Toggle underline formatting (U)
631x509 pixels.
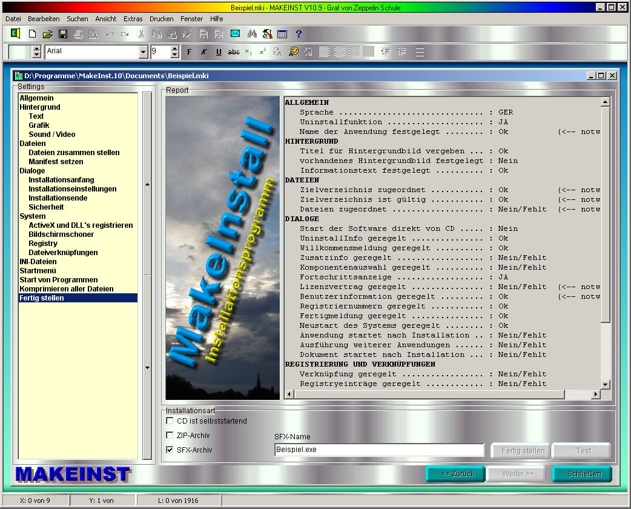click(219, 52)
